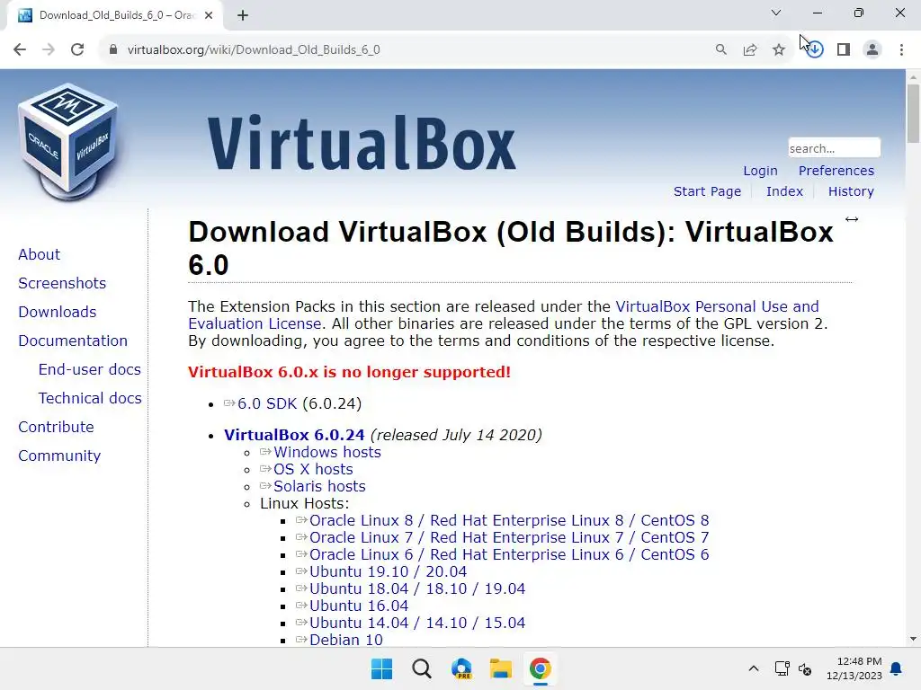Download the Oracle Linux 6 package
The height and width of the screenshot is (690, 921).
(x=509, y=554)
